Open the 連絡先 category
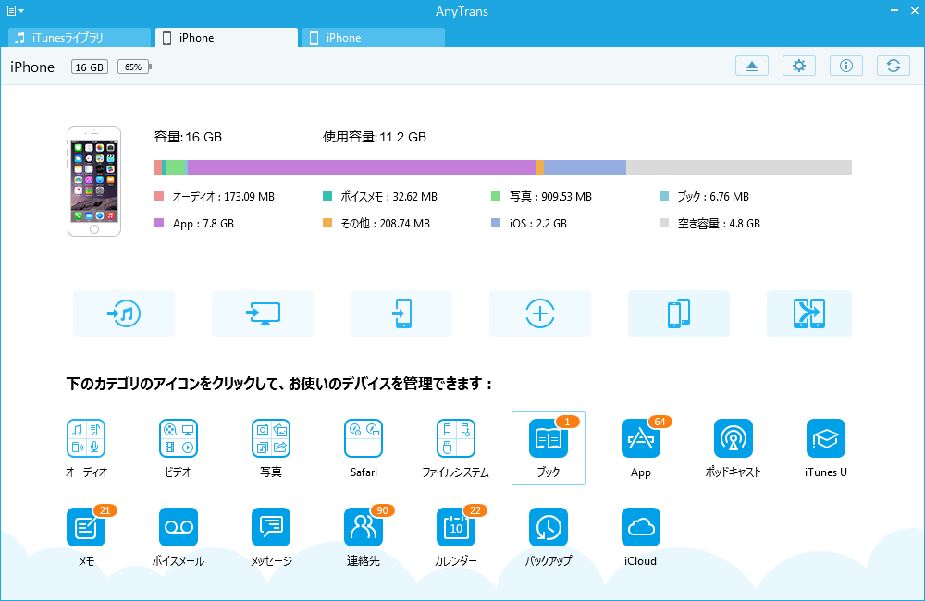The width and height of the screenshot is (925, 601). pyautogui.click(x=364, y=527)
